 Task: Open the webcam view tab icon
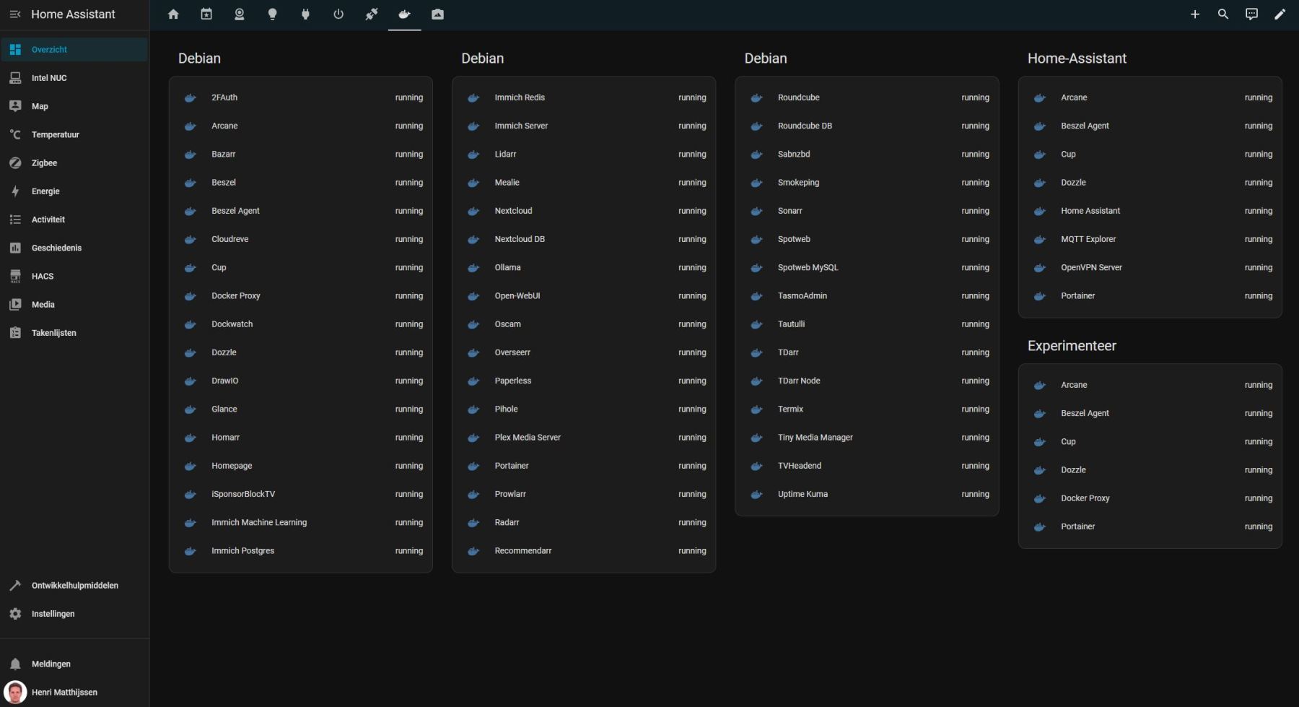[x=240, y=14]
